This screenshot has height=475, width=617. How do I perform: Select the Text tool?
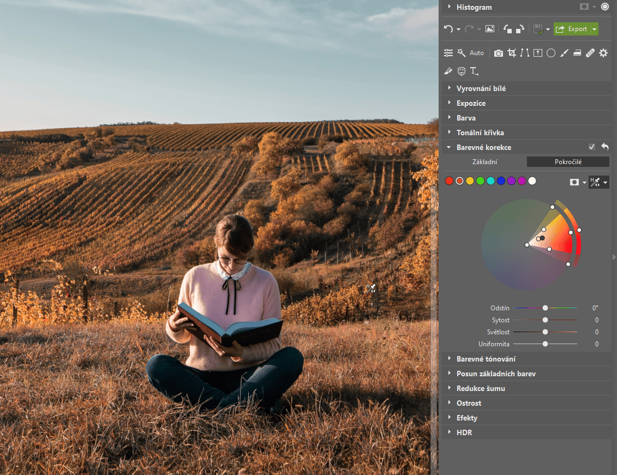click(474, 71)
